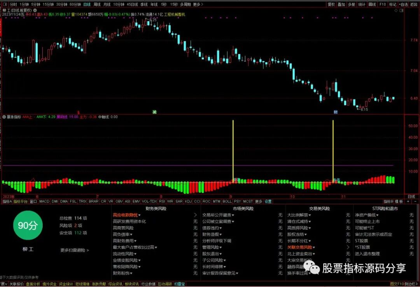Open the 更多扫雷避险 link
The width and height of the screenshot is (420, 287).
coord(74,250)
